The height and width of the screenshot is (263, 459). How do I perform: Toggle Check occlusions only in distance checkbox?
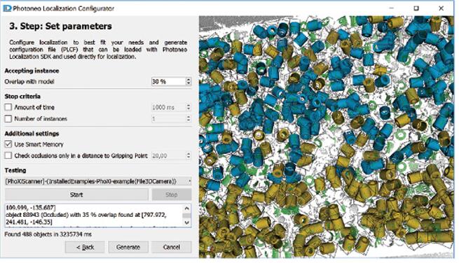[8, 156]
